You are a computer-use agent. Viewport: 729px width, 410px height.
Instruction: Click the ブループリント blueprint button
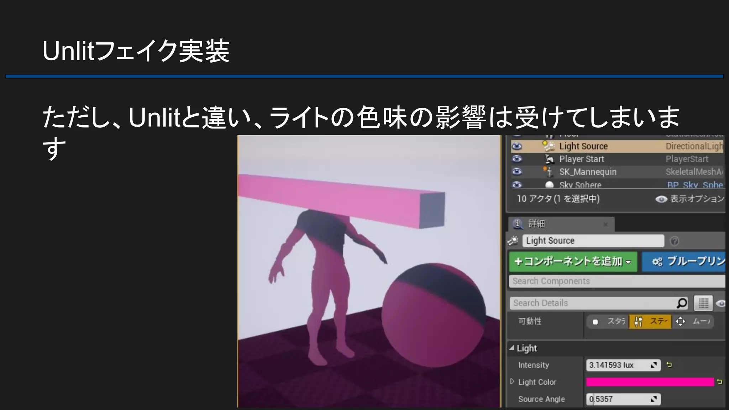click(x=683, y=262)
